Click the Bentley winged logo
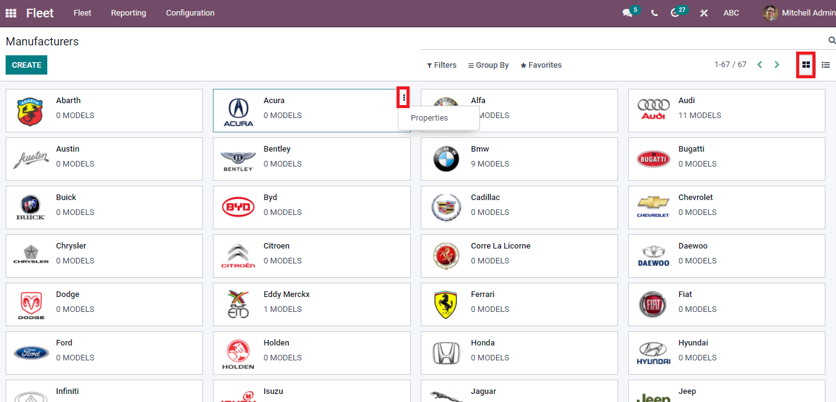This screenshot has width=836, height=402. [238, 161]
